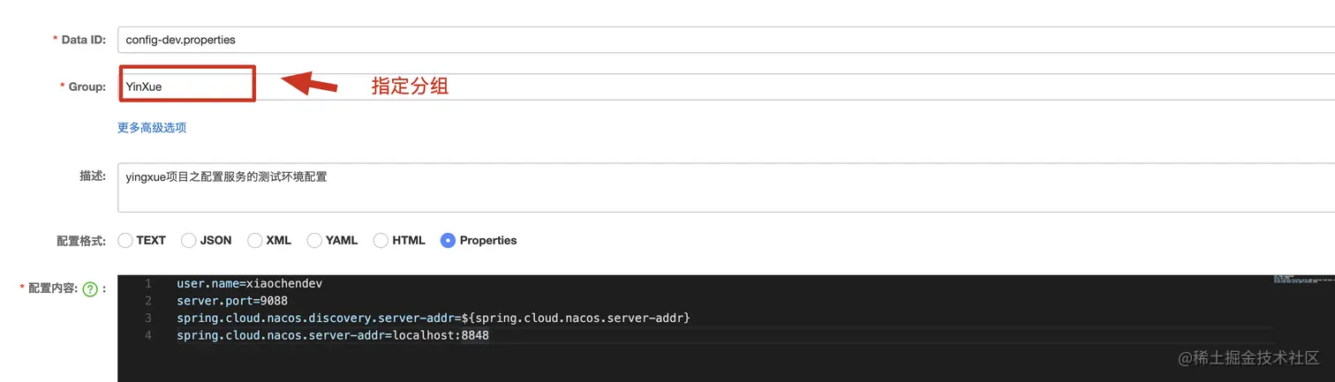Click the spring.cloud.nacos.discovery.server-addr line

click(433, 318)
